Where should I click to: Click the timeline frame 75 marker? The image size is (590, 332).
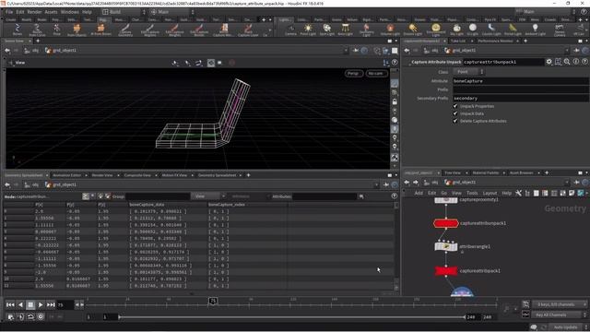pyautogui.click(x=213, y=301)
